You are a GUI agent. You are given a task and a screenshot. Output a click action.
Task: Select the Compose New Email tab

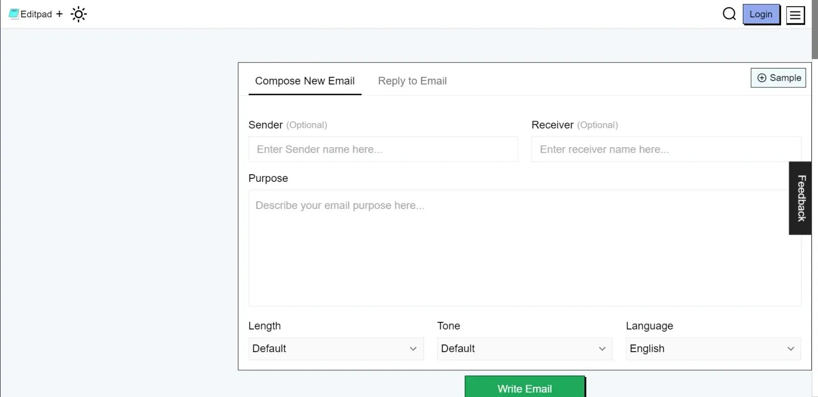click(x=305, y=81)
